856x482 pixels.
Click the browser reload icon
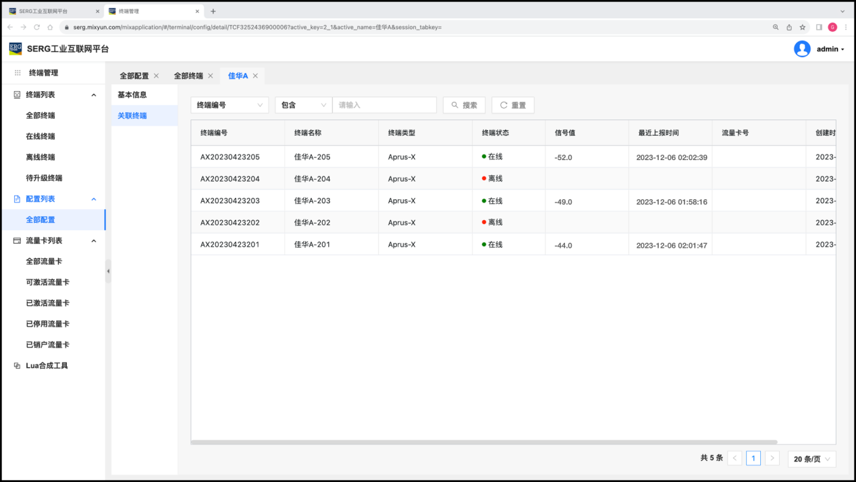click(x=36, y=27)
